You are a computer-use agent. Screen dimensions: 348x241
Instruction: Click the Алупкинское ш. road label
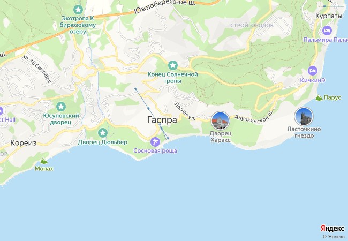click(x=253, y=116)
